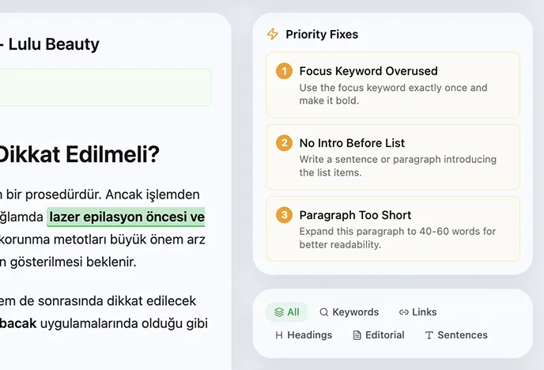Click the orange number 1 badge
Viewport: 544px width, 370px height.
(x=283, y=71)
